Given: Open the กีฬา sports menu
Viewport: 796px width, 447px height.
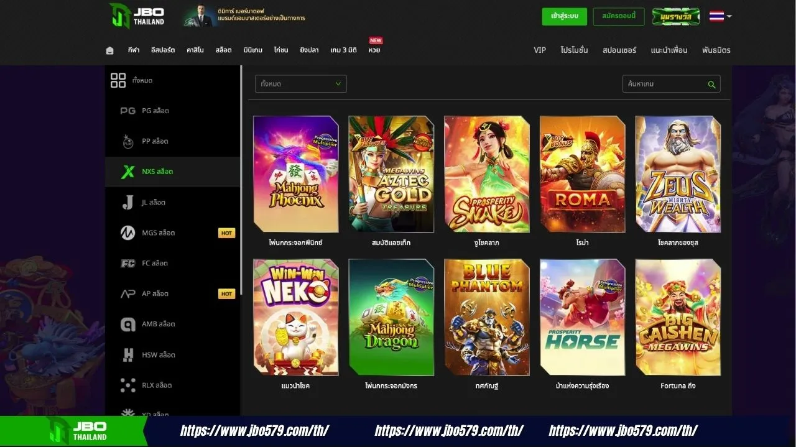Looking at the screenshot, I should click(134, 50).
